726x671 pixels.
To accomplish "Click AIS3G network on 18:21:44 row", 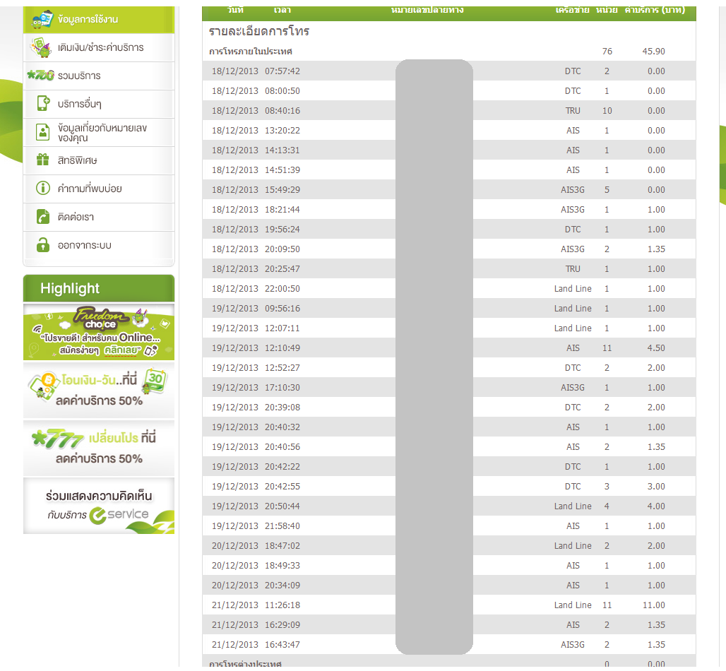I will [x=573, y=210].
